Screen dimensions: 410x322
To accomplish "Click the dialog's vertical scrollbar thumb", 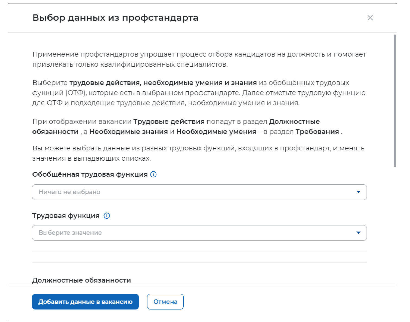I will 395,101.
